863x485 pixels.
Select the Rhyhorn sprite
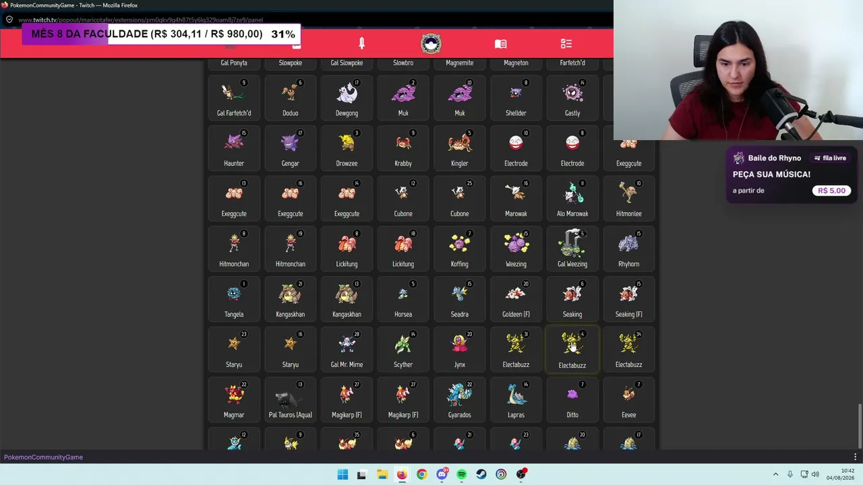[x=628, y=243]
